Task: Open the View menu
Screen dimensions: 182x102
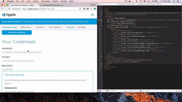Action: click(28, 1)
